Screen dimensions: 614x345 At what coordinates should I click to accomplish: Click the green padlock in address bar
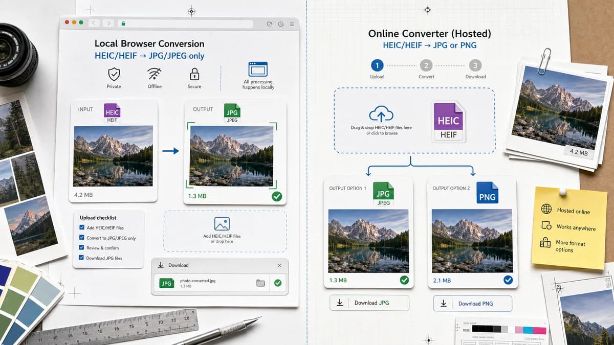(x=122, y=24)
